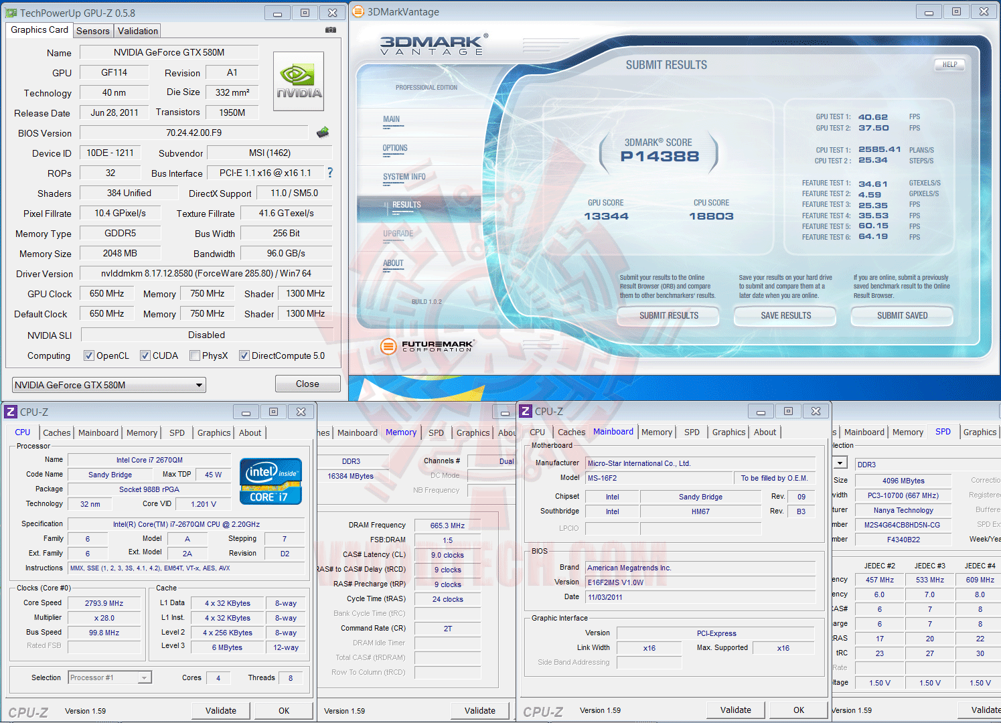Open the About tab in the CPU-Z processor window
The width and height of the screenshot is (1001, 723).
[250, 433]
